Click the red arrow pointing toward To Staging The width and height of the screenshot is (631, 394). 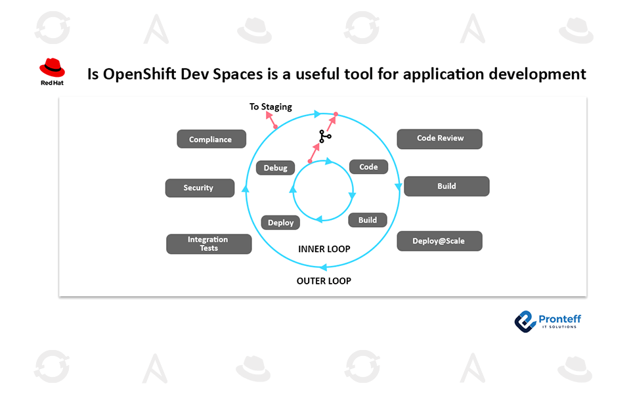click(271, 120)
